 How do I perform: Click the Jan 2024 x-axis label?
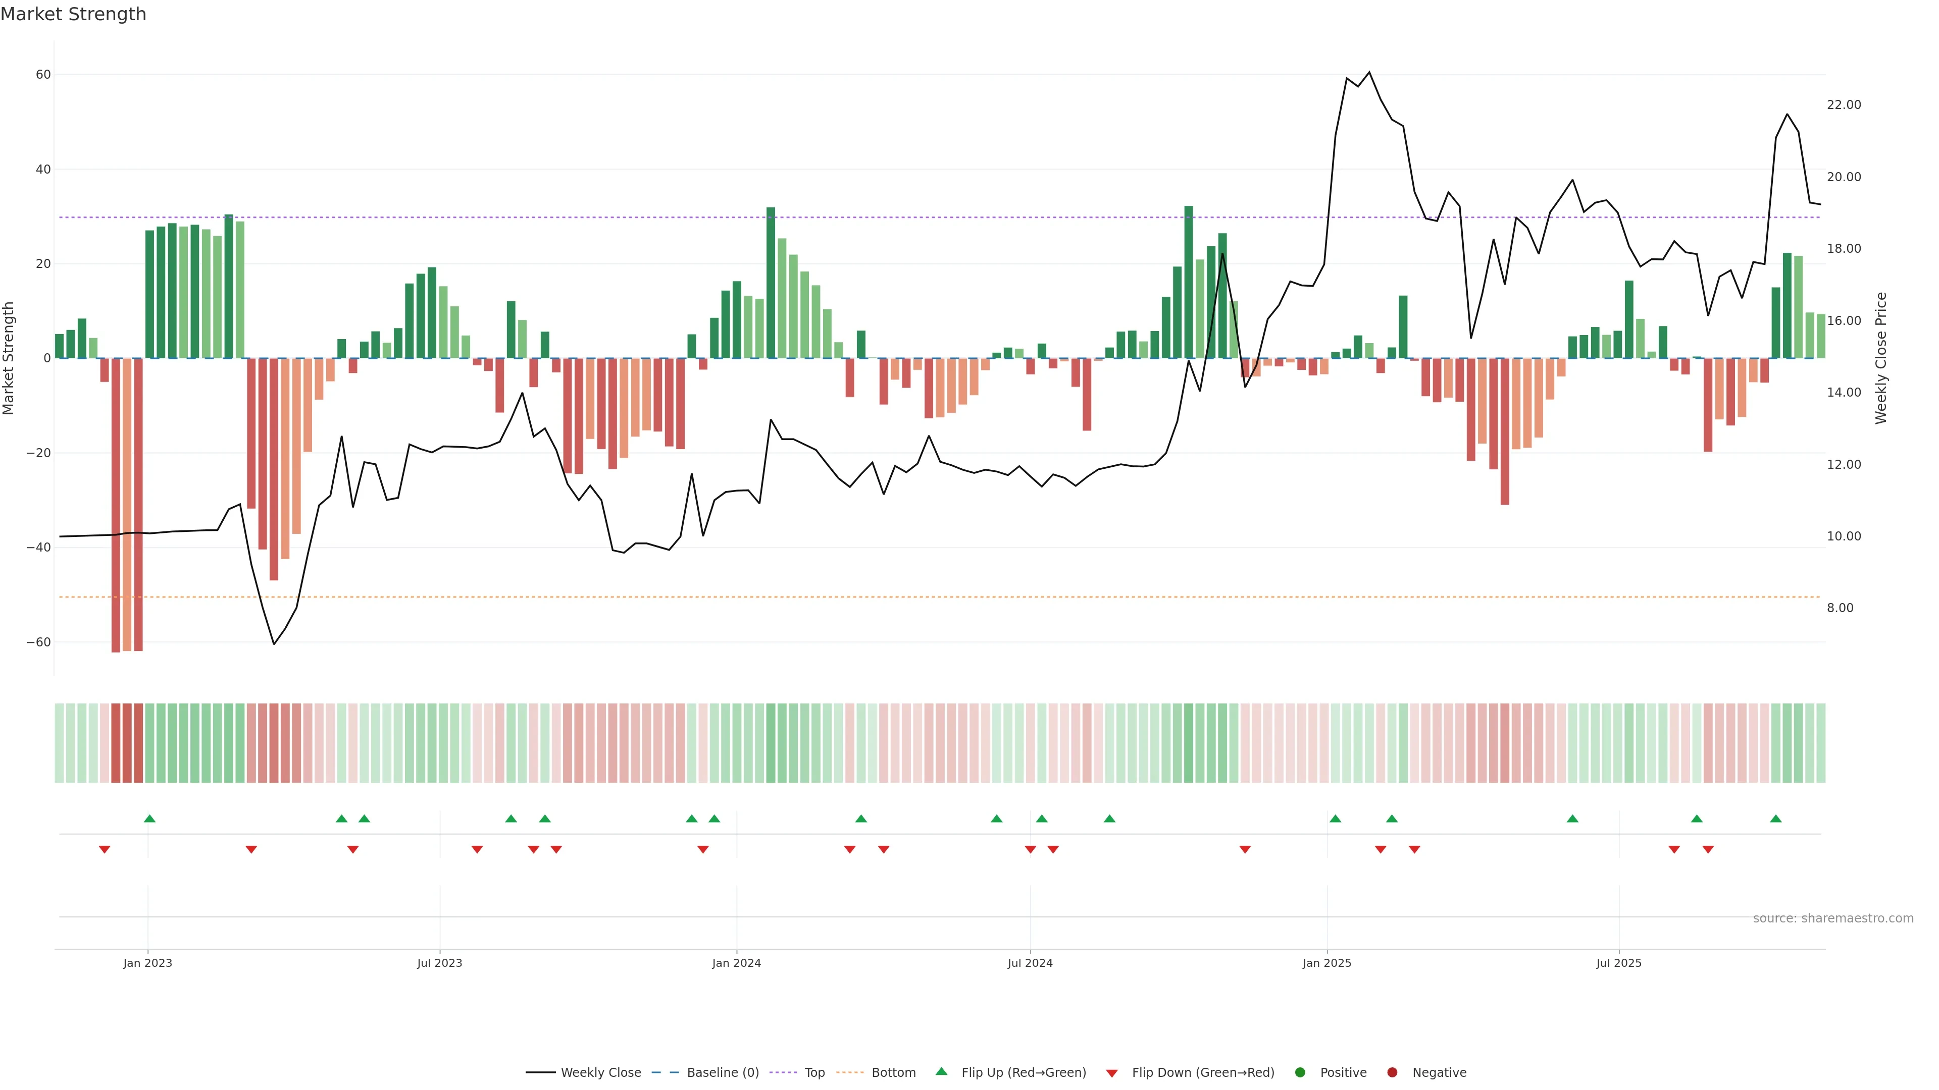(x=736, y=963)
